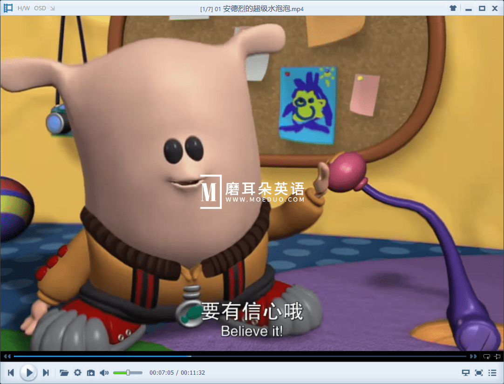Capture a frame with the camera icon
Viewport: 504px width, 384px height.
(x=91, y=373)
